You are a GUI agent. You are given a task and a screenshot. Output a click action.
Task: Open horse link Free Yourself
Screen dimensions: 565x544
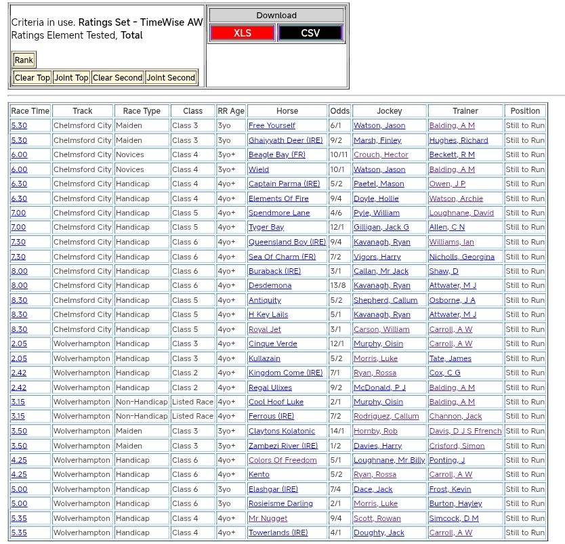[x=272, y=126]
